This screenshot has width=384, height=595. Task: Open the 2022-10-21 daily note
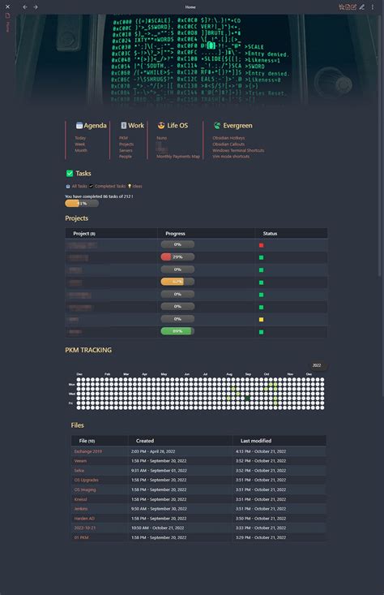coord(85,528)
